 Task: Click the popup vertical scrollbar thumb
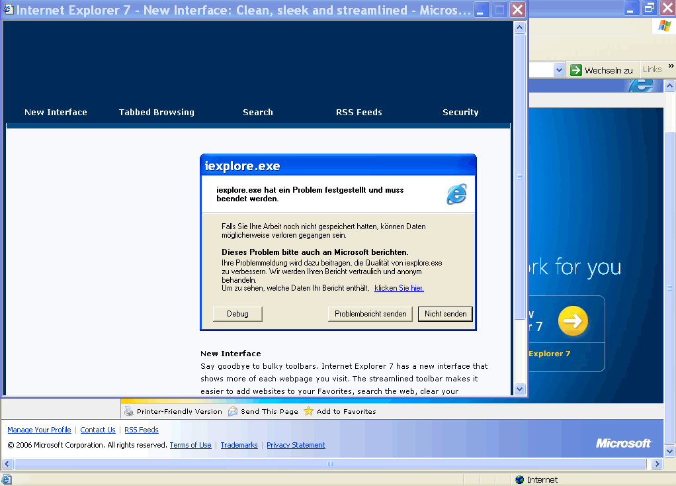tap(519, 177)
